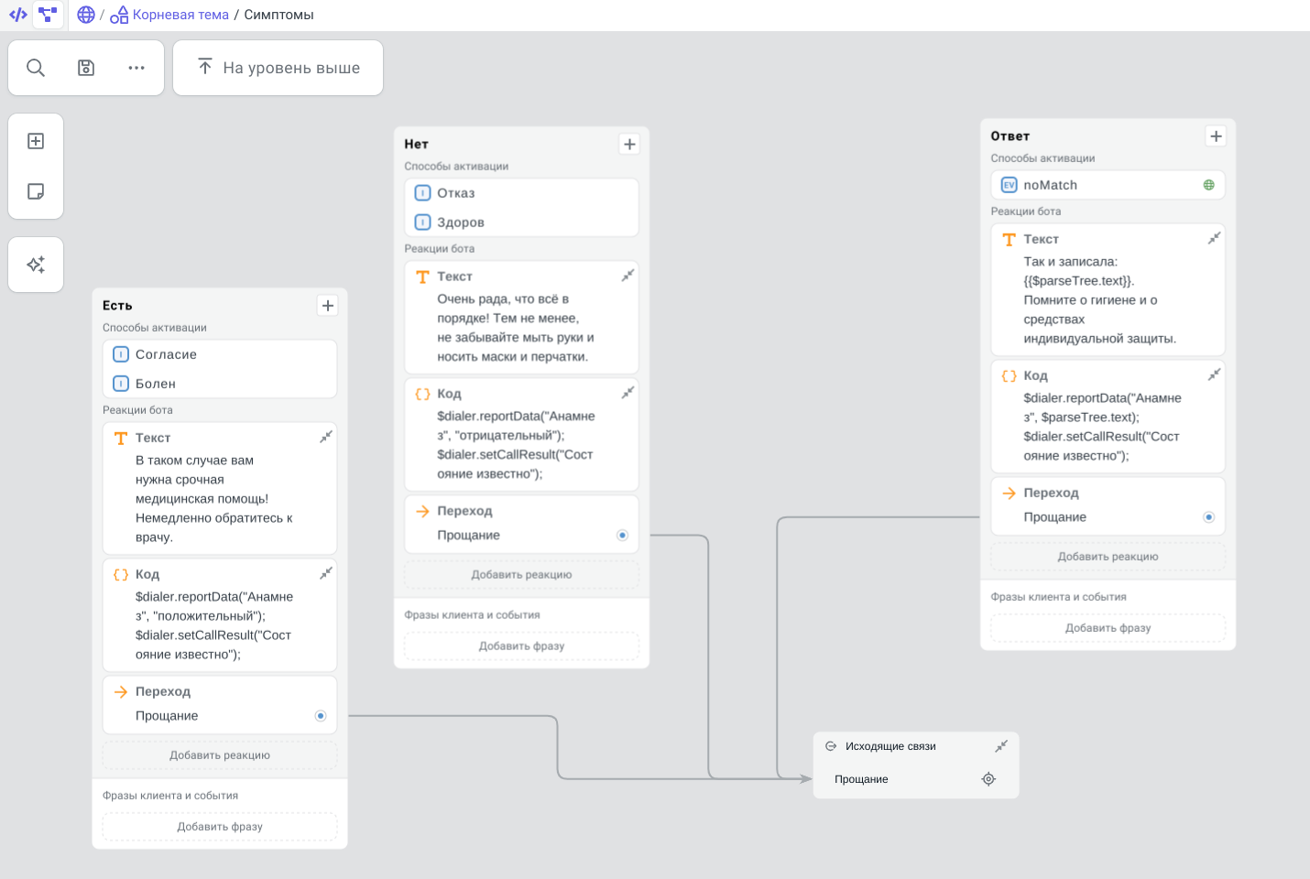The image size is (1310, 879).
Task: Click radio dot in Ответ Переход block
Action: click(1208, 517)
